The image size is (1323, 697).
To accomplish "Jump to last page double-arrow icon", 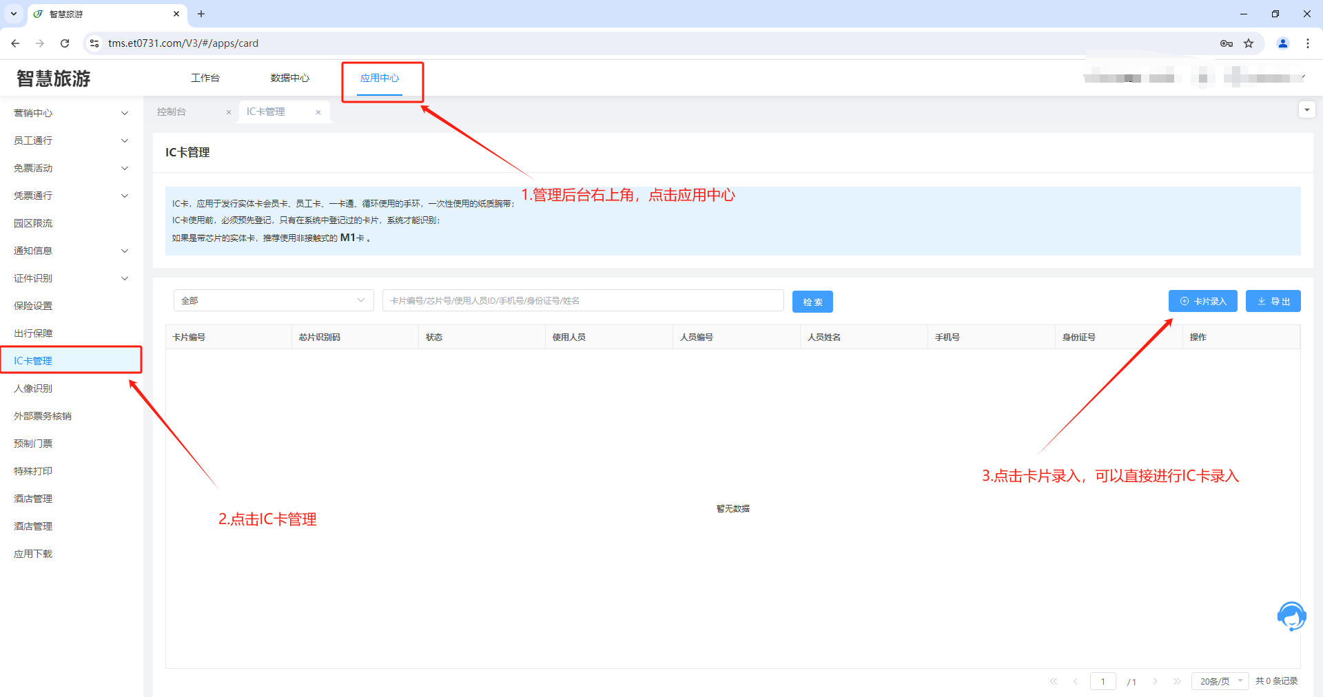I will click(x=1177, y=681).
